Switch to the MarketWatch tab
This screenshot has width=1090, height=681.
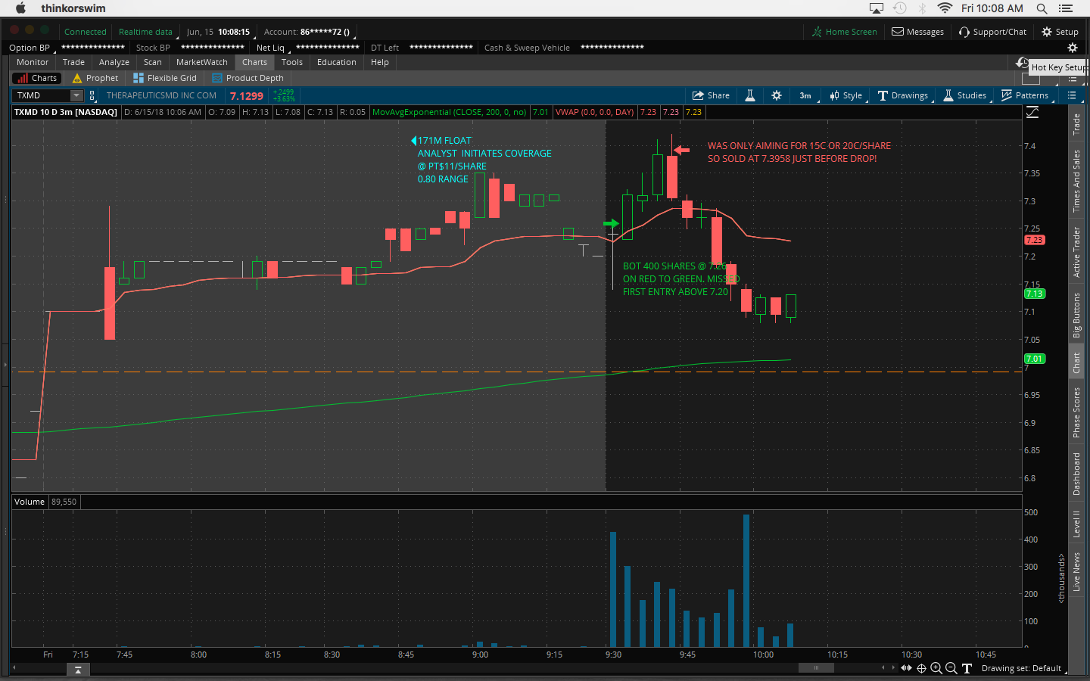click(x=201, y=62)
